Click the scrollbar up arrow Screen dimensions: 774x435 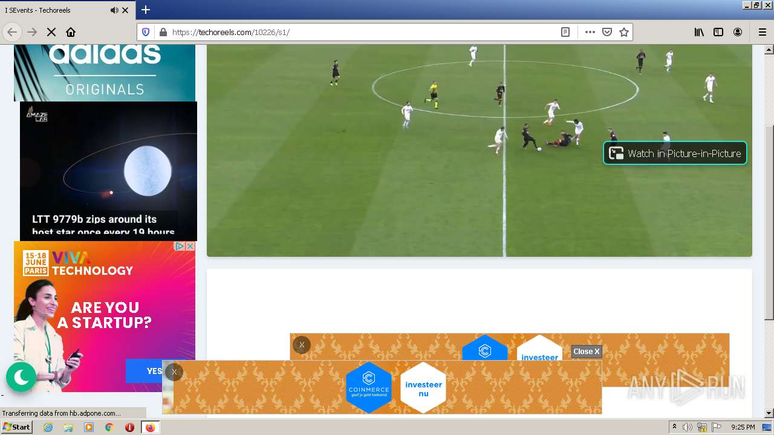point(769,50)
